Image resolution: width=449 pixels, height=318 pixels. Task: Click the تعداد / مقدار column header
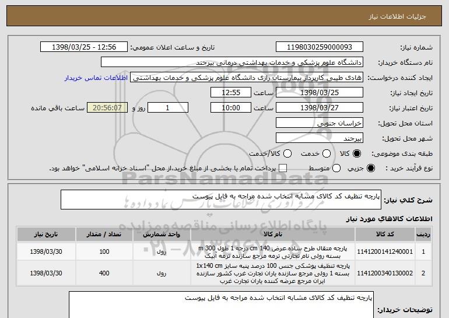pyautogui.click(x=104, y=235)
